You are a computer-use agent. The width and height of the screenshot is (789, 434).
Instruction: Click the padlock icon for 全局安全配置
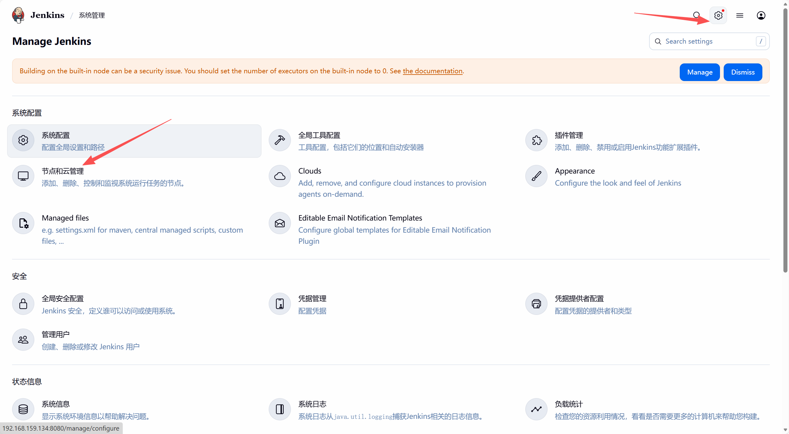23,304
